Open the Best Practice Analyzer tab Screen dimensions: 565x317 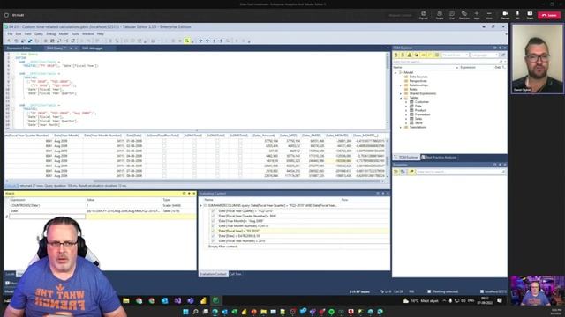click(439, 158)
